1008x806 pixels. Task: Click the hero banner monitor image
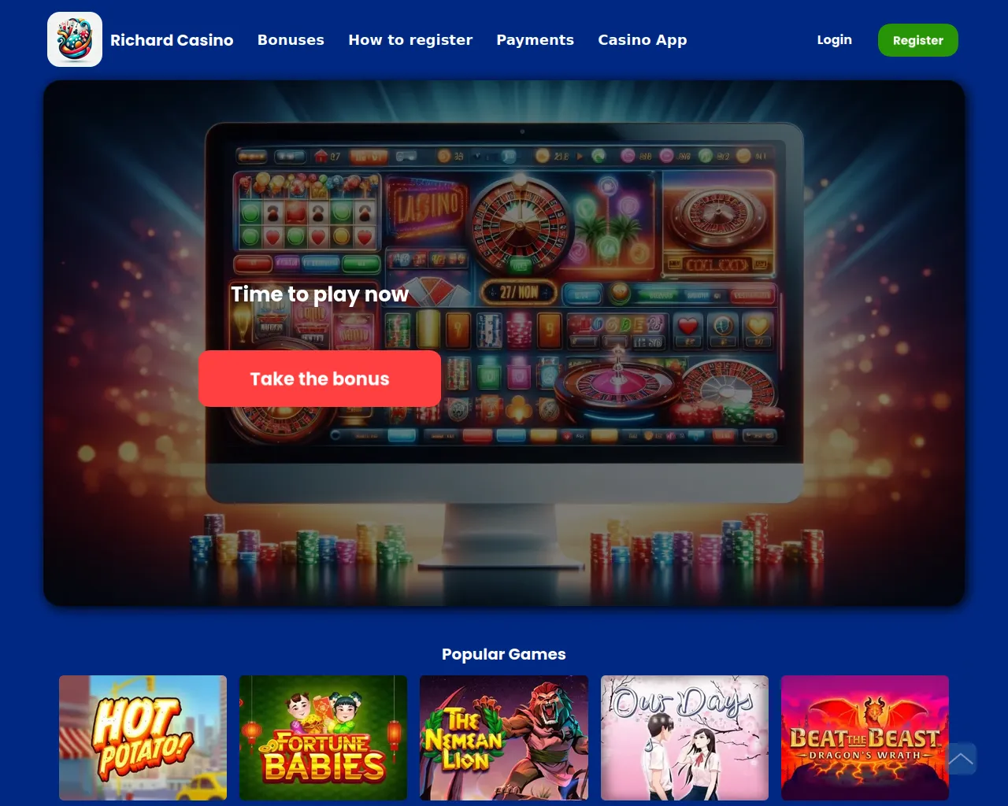(x=504, y=343)
